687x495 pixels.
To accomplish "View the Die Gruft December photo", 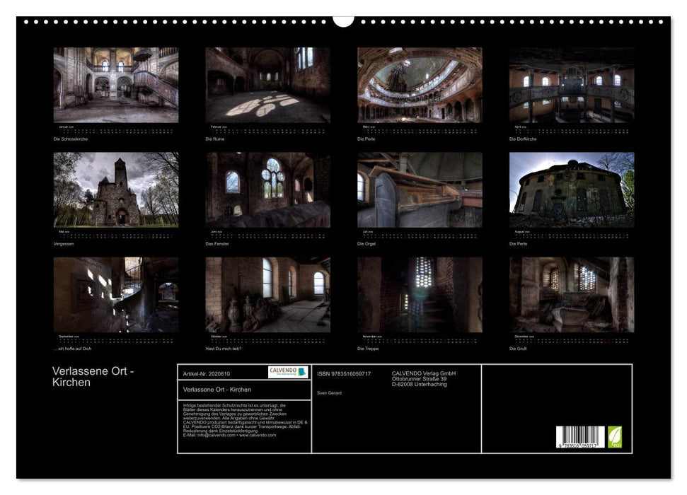I will coord(572,294).
